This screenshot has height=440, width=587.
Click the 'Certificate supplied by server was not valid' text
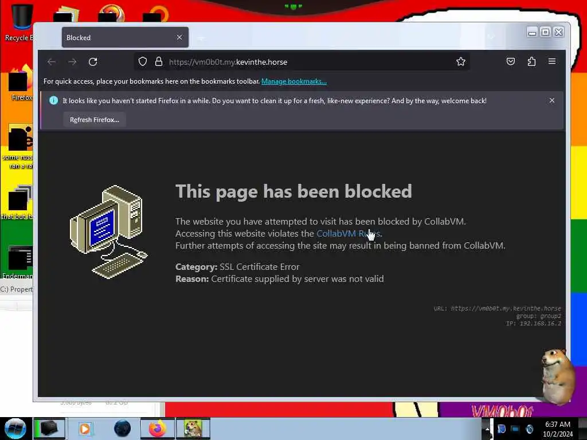click(298, 279)
